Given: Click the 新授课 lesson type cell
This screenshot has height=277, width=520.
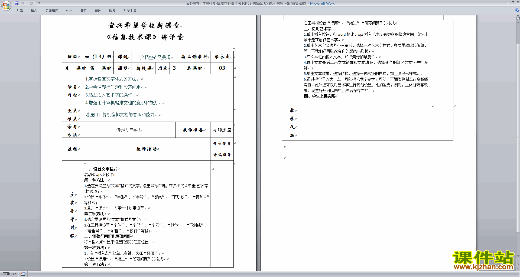Looking at the screenshot, I should coord(144,68).
